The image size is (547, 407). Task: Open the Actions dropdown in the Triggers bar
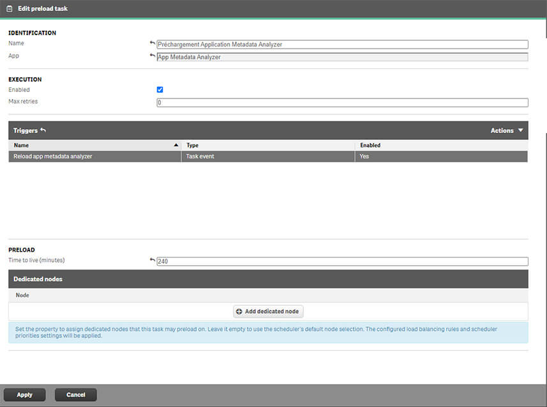(506, 130)
